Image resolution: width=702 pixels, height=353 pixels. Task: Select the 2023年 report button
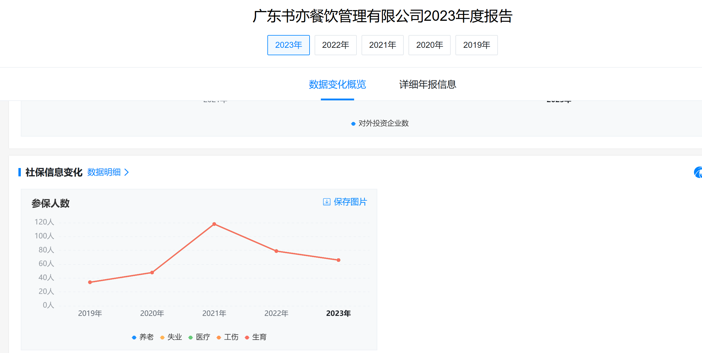tap(288, 45)
